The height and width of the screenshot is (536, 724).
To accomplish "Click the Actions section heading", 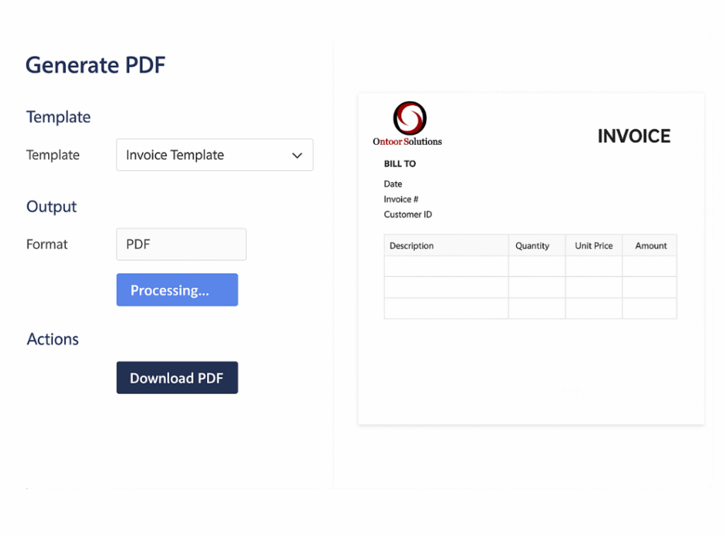I will coord(53,339).
